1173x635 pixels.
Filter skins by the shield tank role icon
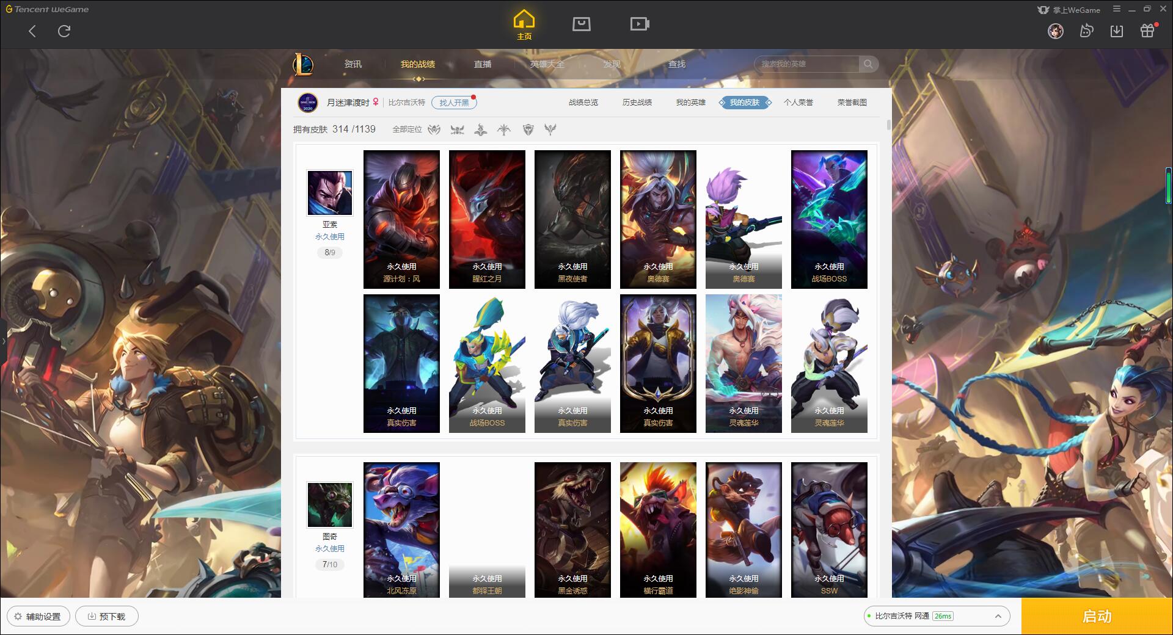coord(528,129)
